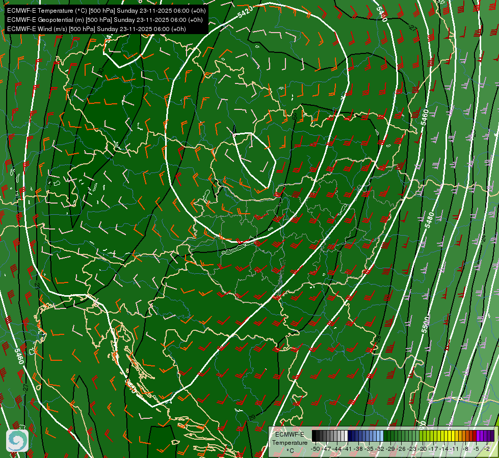Screen dimensions: 499x458
Task: Click the -17 value on temperature legend
Action: pos(433,449)
